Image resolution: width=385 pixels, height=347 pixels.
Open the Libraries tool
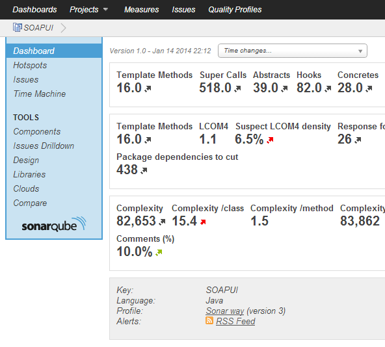tap(29, 174)
